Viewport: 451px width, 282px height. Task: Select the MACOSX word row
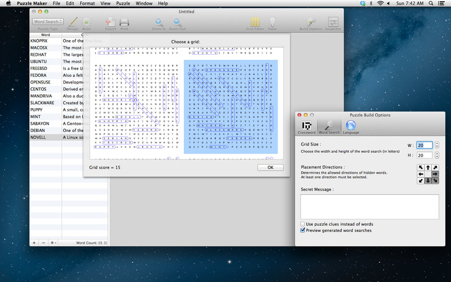68,48
